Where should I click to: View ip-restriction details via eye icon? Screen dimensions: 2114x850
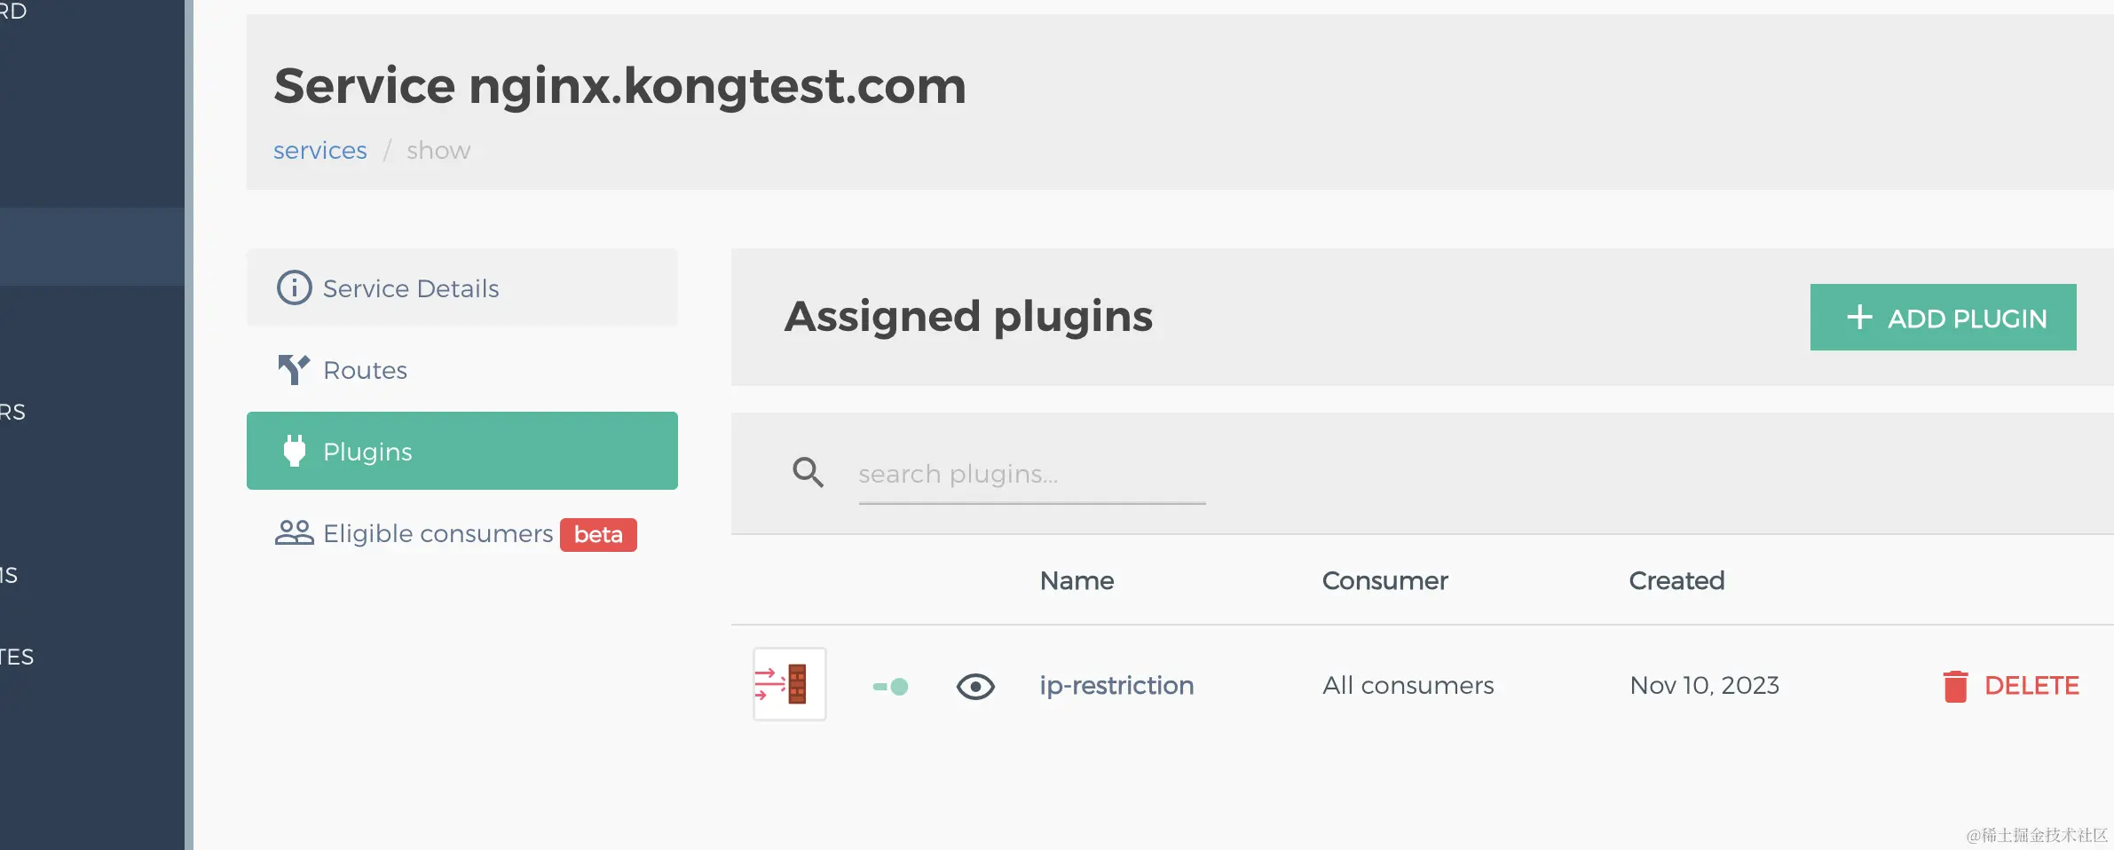[x=975, y=686]
